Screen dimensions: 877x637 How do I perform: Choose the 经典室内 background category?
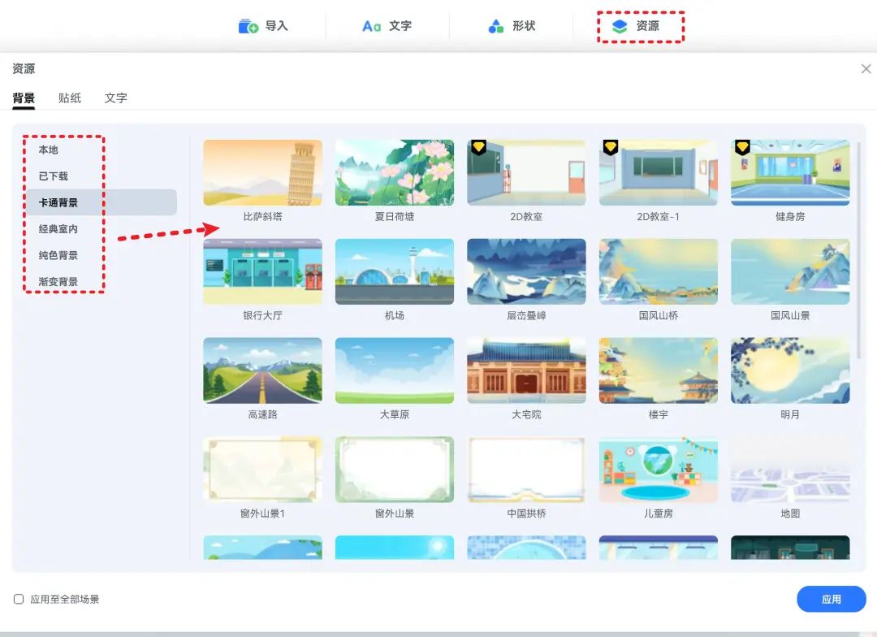(58, 229)
